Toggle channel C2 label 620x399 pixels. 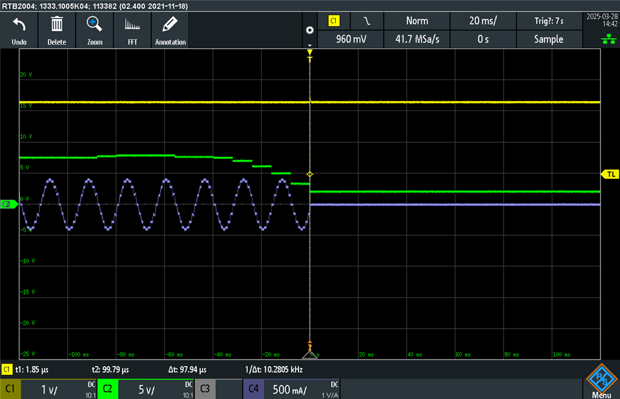pyautogui.click(x=108, y=389)
